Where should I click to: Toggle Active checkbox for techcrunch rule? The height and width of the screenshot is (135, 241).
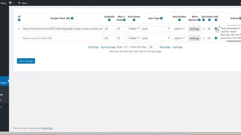point(209,28)
